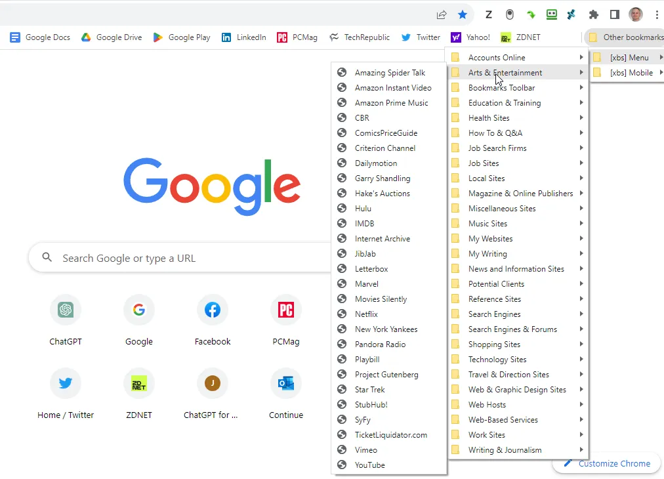Toggle the Chrome side panel icon
This screenshot has width=664, height=479.
(615, 14)
